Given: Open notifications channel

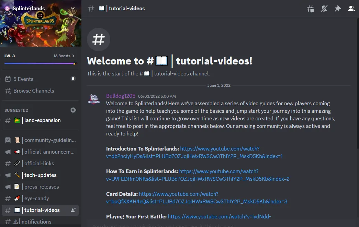Looking at the screenshot, I should (41, 222).
